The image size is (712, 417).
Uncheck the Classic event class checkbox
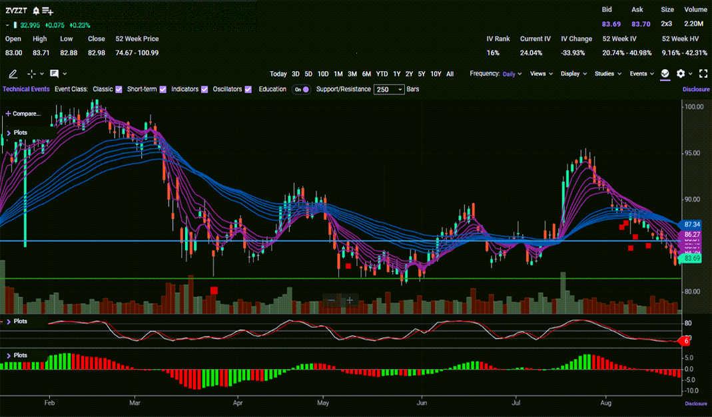click(x=119, y=89)
